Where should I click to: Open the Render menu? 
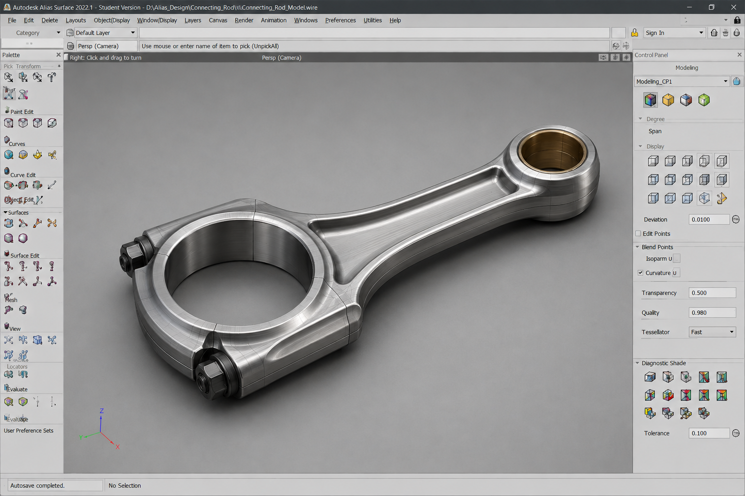(x=244, y=20)
